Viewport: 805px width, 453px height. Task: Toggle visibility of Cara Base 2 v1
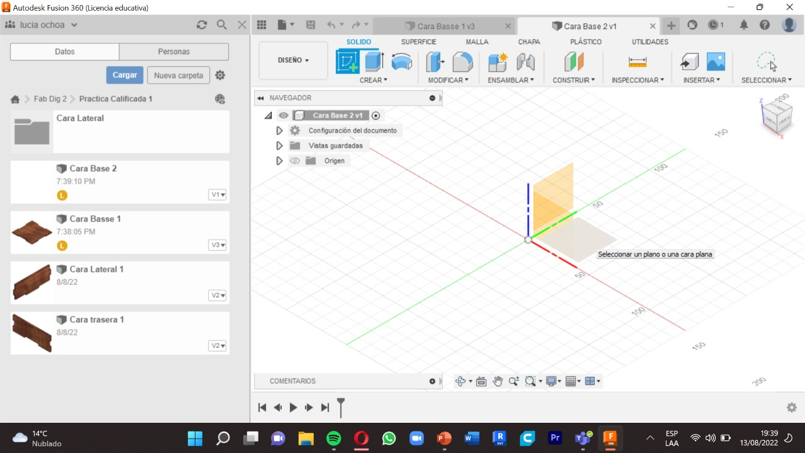pos(284,116)
